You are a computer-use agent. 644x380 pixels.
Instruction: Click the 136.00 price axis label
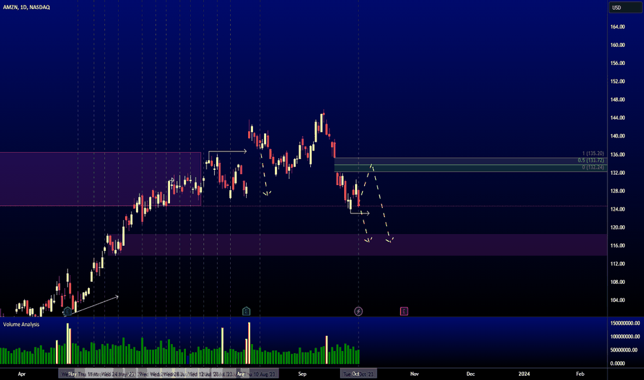tap(617, 155)
